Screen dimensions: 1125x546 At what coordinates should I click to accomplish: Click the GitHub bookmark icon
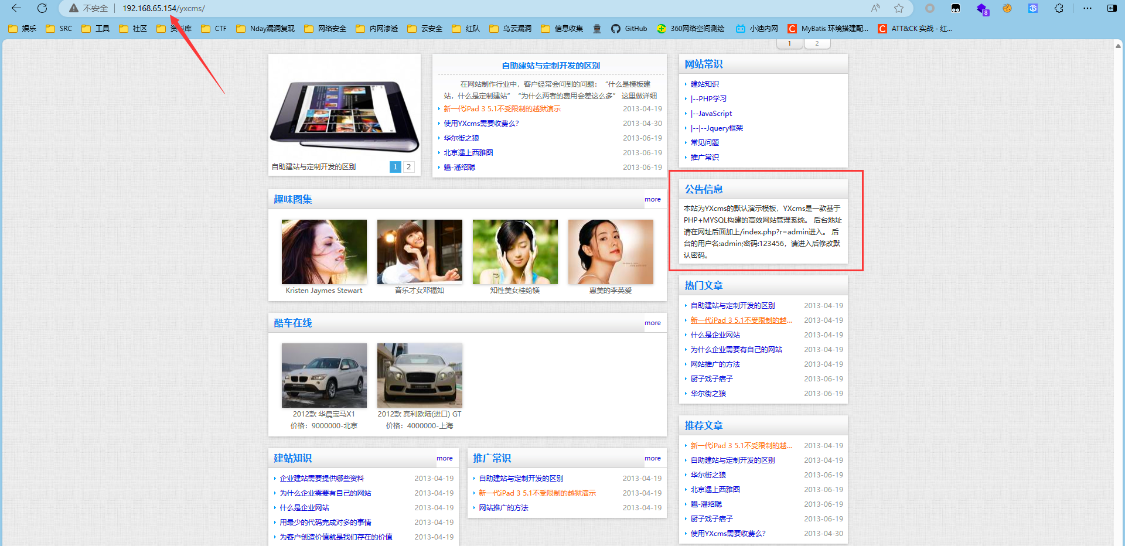(x=615, y=29)
